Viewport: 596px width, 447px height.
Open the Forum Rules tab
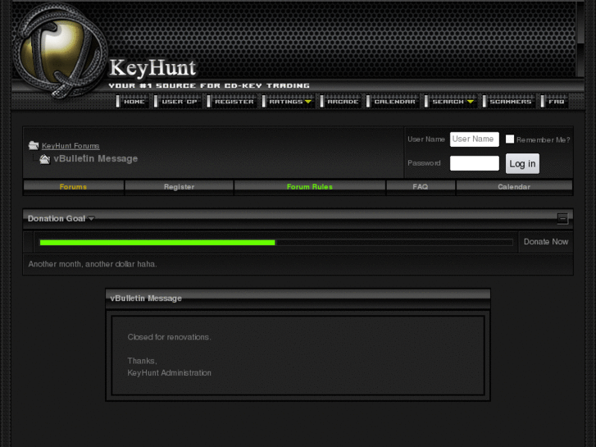[x=310, y=187]
